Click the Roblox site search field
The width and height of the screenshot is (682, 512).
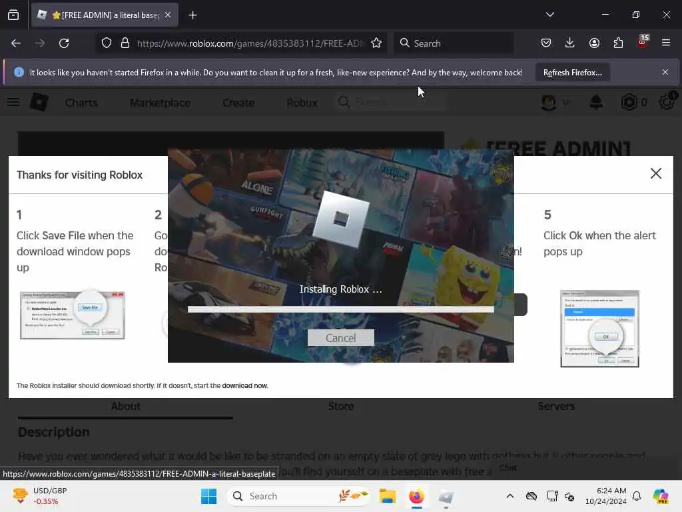click(390, 102)
